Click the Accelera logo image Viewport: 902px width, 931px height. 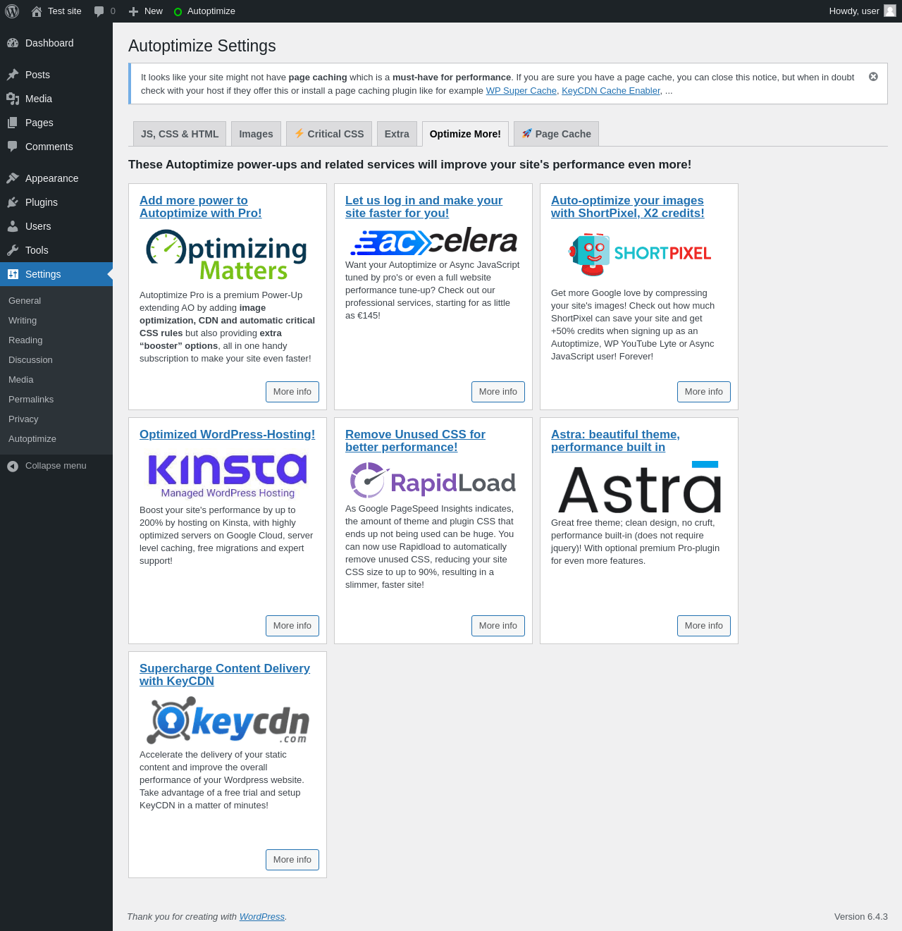click(x=433, y=241)
